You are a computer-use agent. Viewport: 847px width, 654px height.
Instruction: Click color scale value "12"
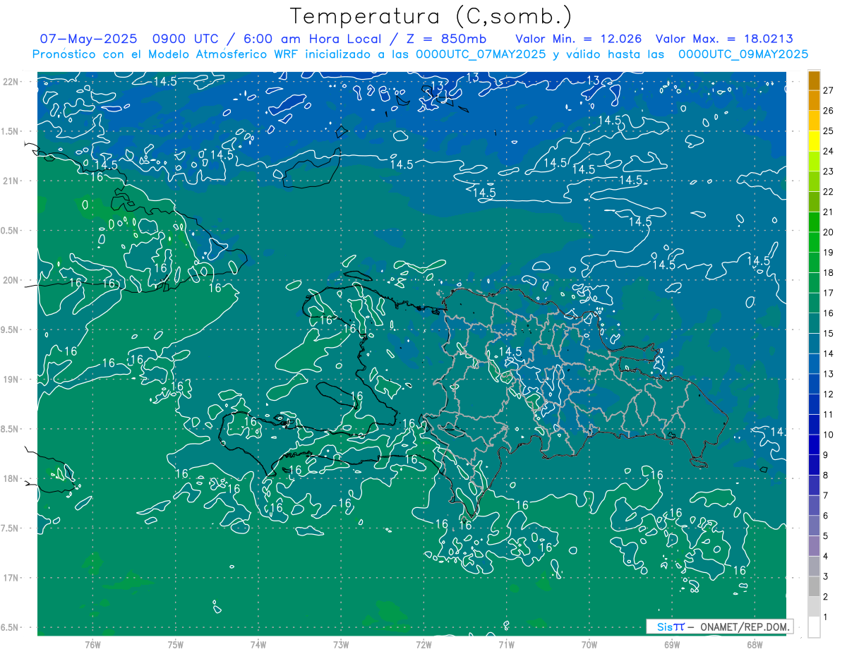829,394
